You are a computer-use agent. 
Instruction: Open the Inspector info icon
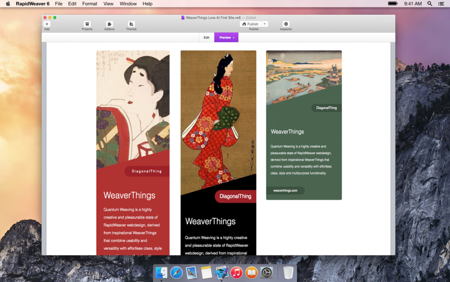[x=286, y=24]
